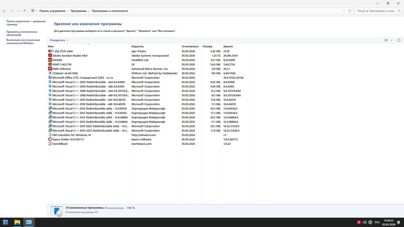This screenshot has height=227, width=404.
Task: Select Adobe Systems Incorporated publisher cell
Action: point(150,56)
